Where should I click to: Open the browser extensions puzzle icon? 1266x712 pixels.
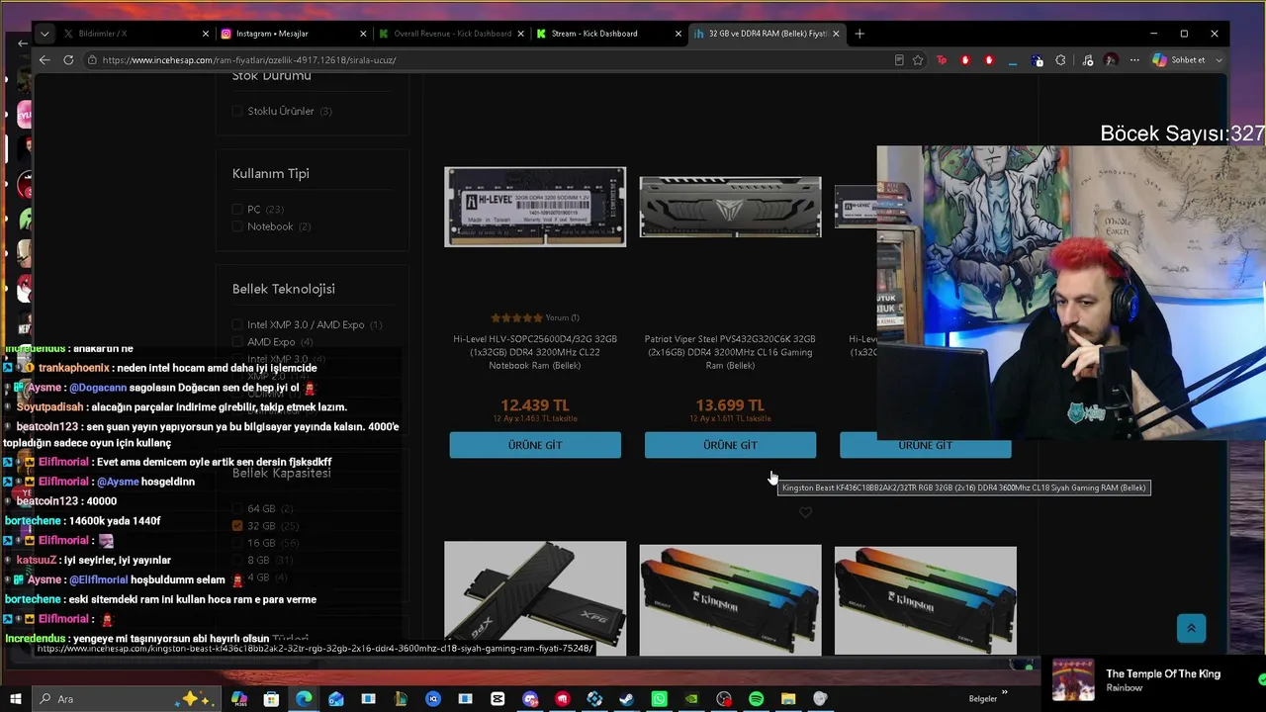(1060, 60)
